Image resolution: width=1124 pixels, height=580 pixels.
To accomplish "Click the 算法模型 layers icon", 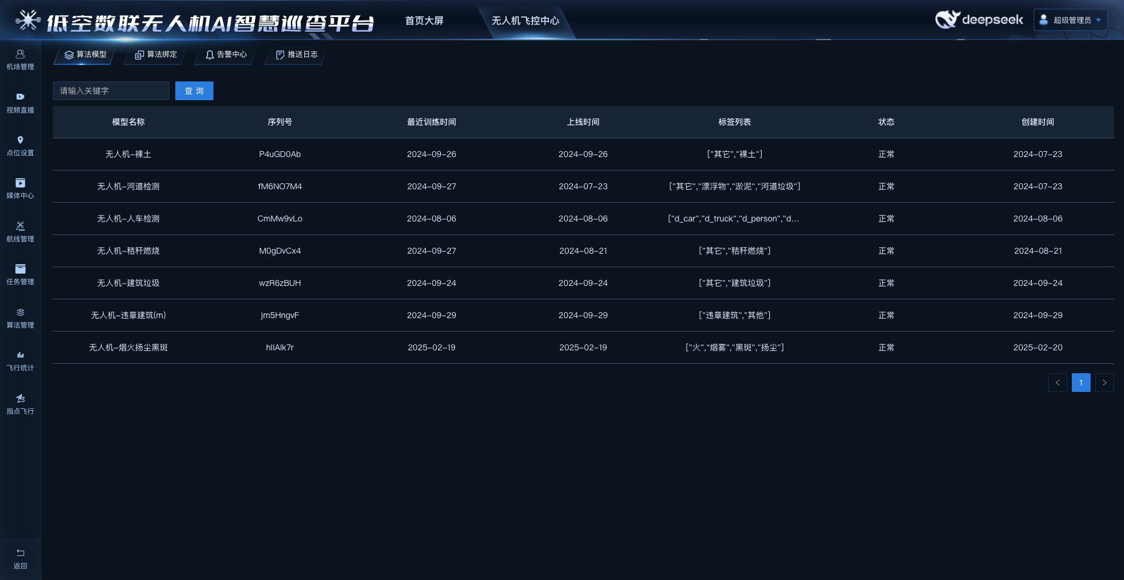I will 69,54.
